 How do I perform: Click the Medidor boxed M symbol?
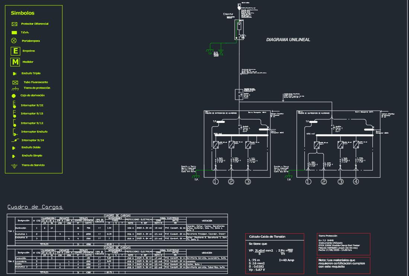pos(15,62)
